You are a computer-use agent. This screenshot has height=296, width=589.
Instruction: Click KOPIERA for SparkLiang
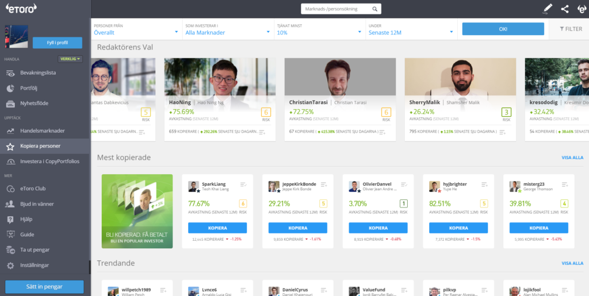(217, 228)
